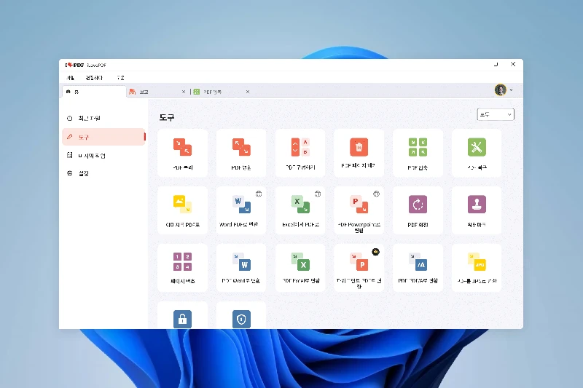583x388 pixels.
Task: Open the Excel to PDF conversion tool
Action: (300, 210)
